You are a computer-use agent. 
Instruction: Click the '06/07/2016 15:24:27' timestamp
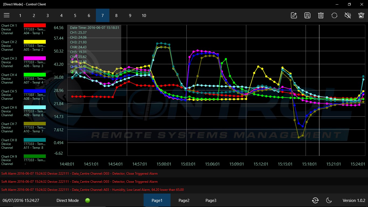(x=21, y=201)
